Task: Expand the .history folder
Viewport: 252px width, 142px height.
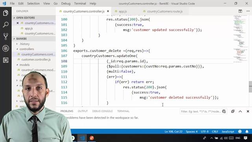Action: click(x=24, y=44)
